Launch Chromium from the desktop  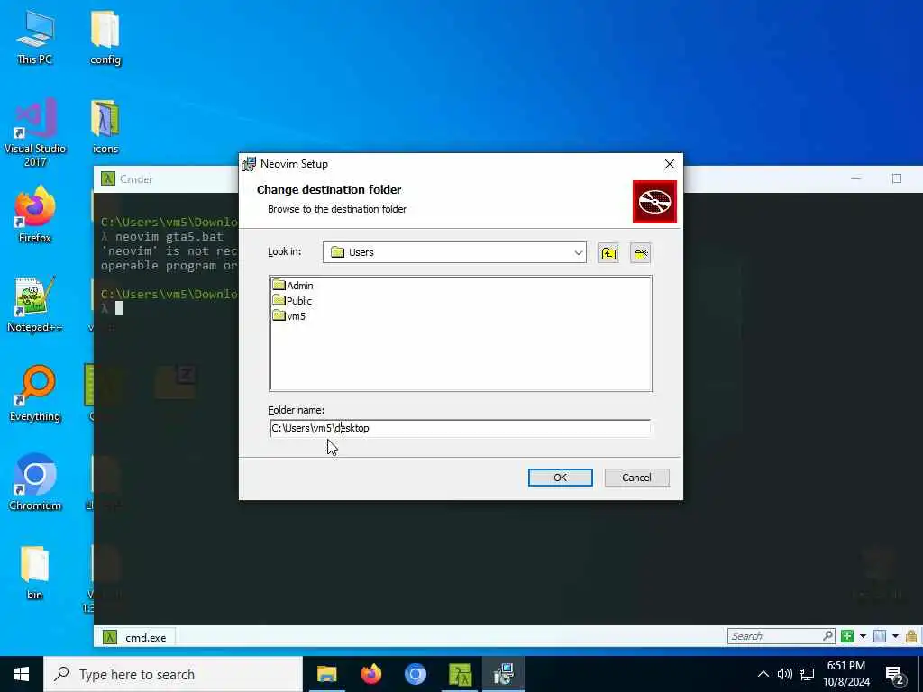click(x=35, y=483)
